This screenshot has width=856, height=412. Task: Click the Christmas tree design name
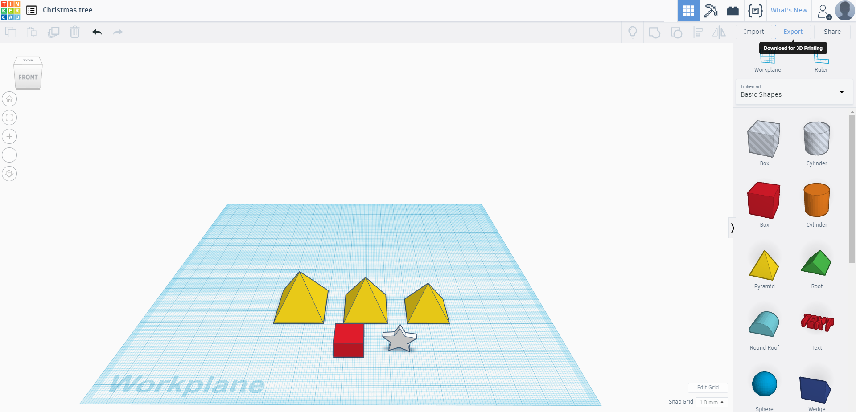[x=67, y=10]
